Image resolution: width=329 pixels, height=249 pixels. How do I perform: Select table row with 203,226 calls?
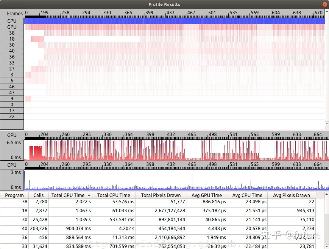[38, 228]
